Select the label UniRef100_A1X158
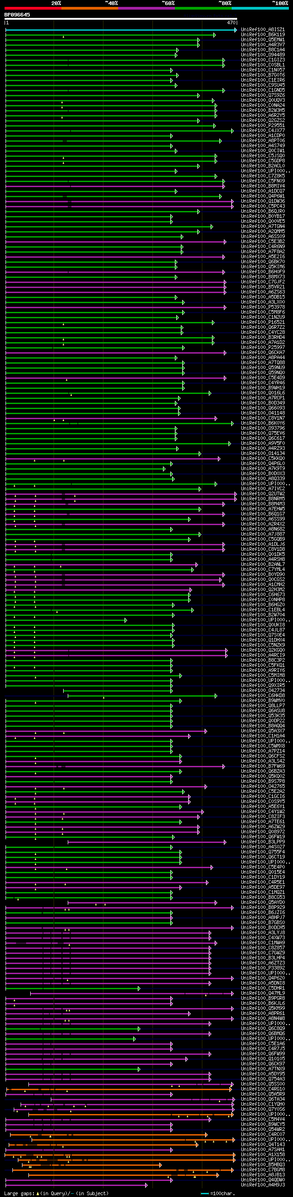 (x=263, y=1155)
